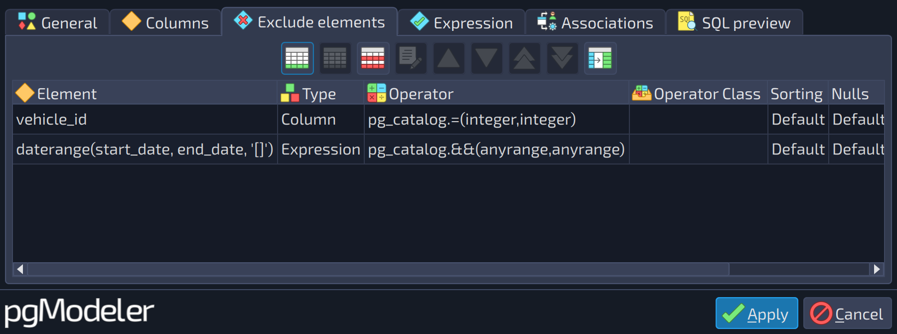This screenshot has width=897, height=334.
Task: Sort by the Element column header
Action: pos(145,93)
